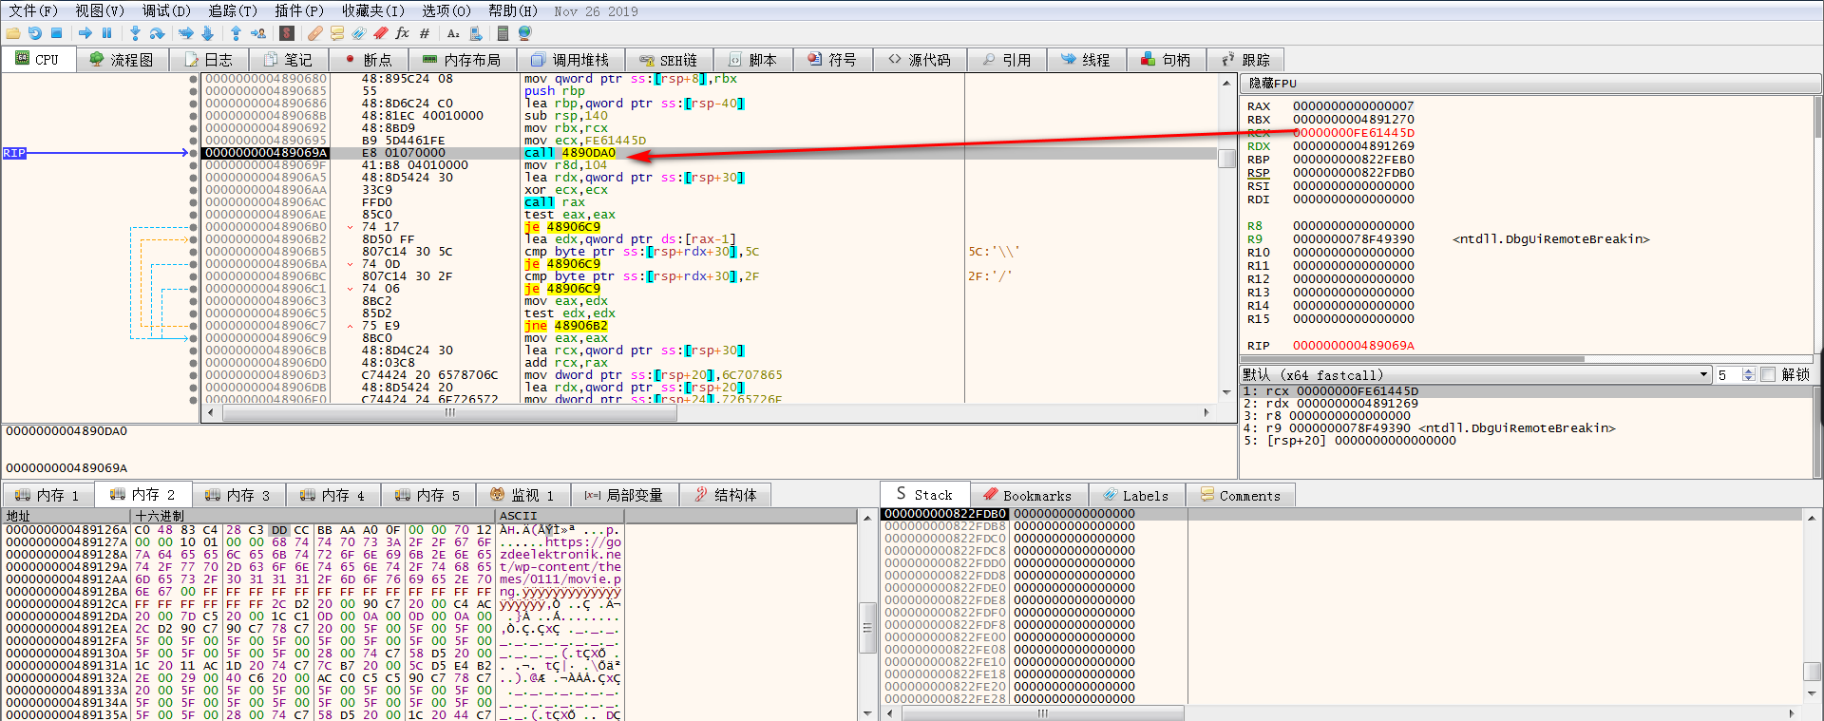The width and height of the screenshot is (1824, 721).
Task: Click the open file folder icon
Action: click(x=12, y=33)
